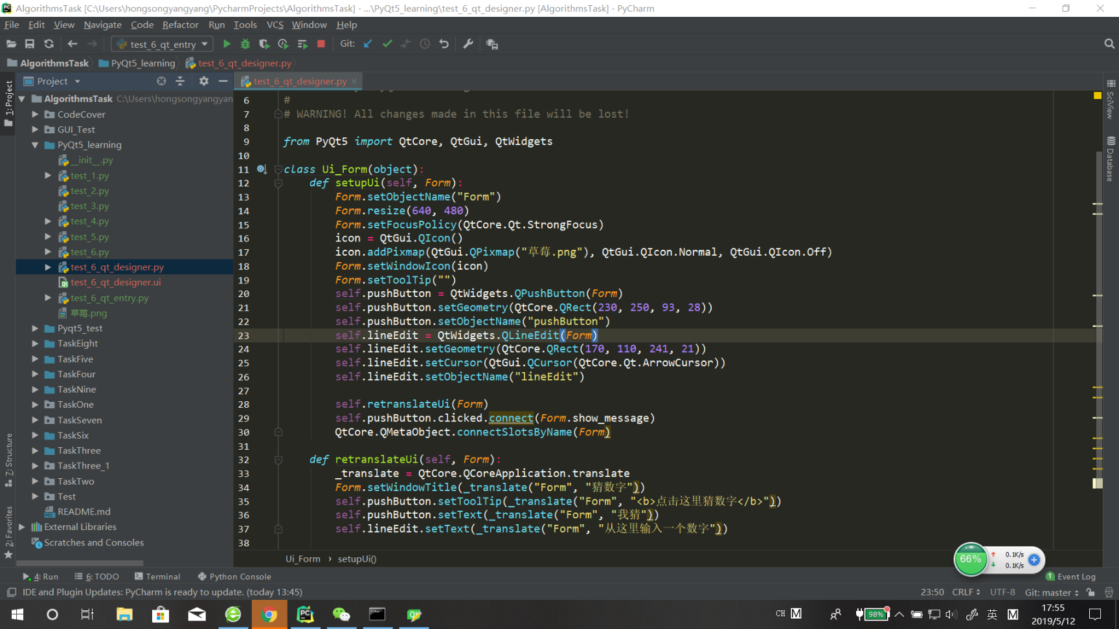1119x629 pixels.
Task: Run with Coverage
Action: coord(264,43)
